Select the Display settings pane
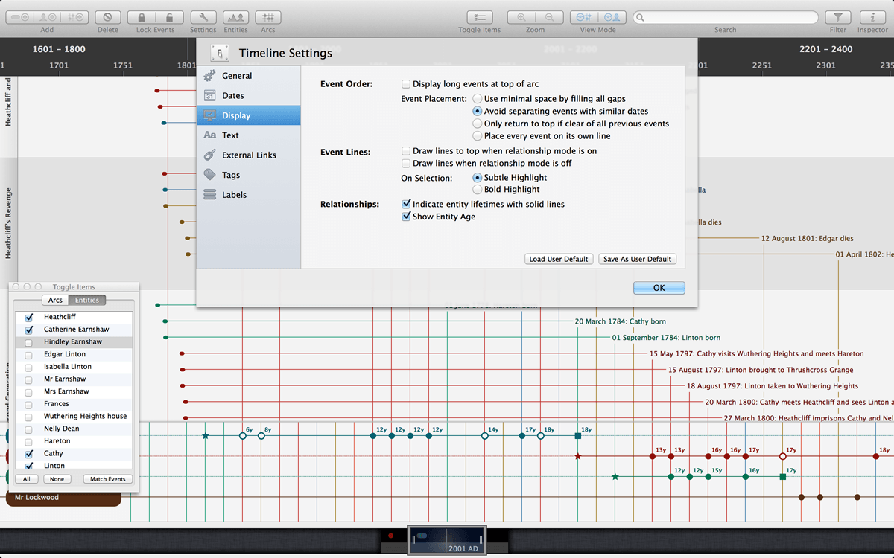 coord(249,115)
